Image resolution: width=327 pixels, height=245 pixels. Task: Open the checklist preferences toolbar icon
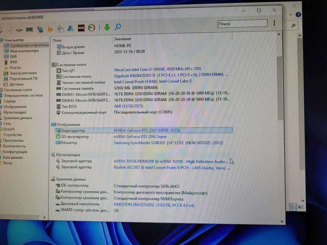tap(61, 29)
